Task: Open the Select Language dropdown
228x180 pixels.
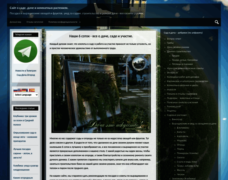Action: click(25, 95)
